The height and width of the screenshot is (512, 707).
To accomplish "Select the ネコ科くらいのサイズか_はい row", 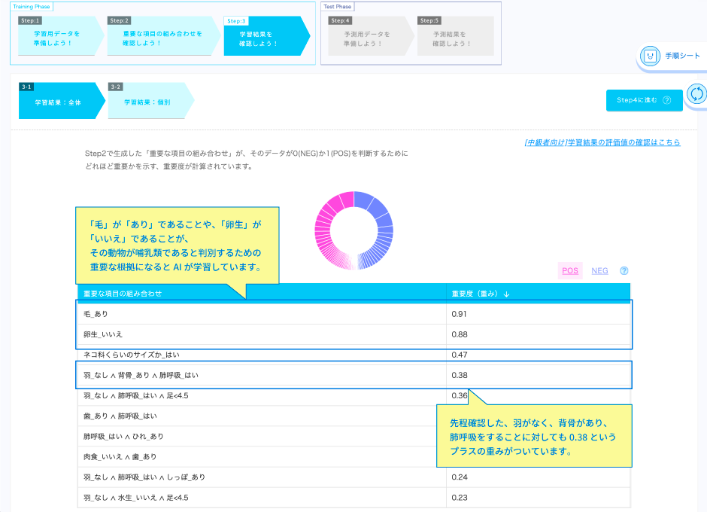I will tap(353, 355).
